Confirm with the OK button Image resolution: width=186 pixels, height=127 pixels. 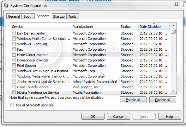(x=93, y=117)
